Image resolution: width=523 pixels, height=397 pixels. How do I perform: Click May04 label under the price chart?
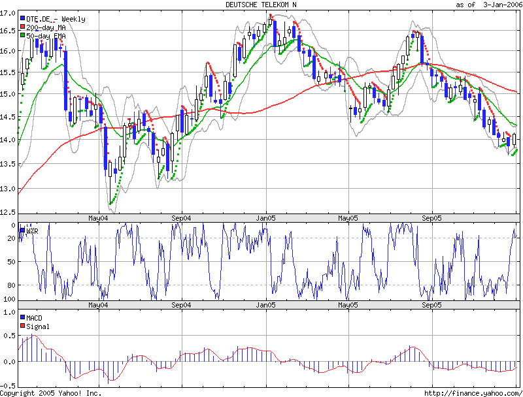coord(98,218)
